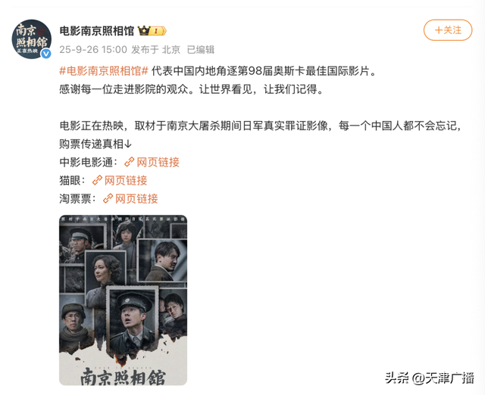Image resolution: width=485 pixels, height=395 pixels.
Task: Click the 头条 @天津广播 watermark
Action: point(430,378)
